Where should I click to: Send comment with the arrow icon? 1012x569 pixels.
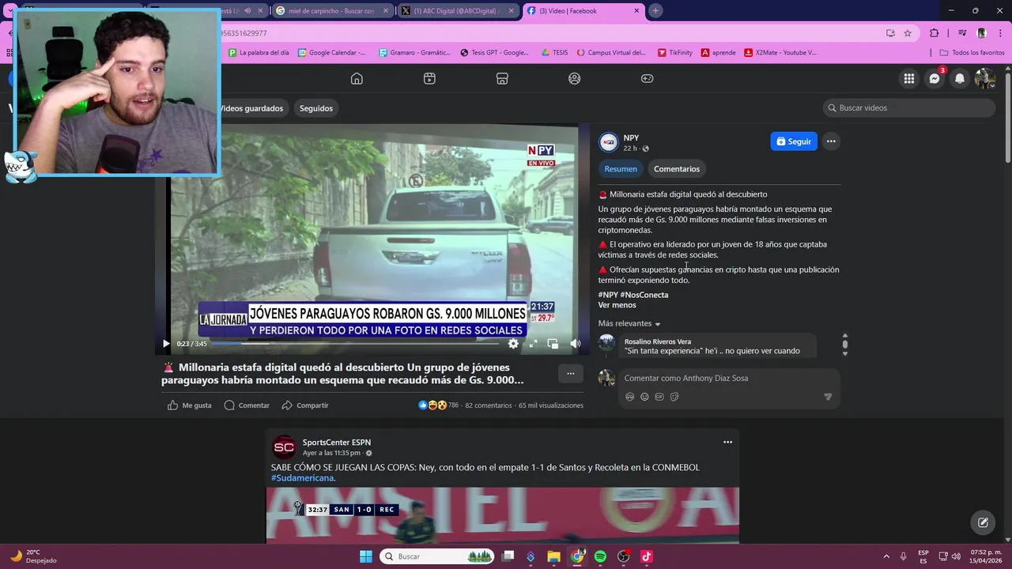828,397
